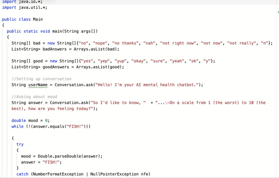Click the NullPointerException type name
The height and width of the screenshot is (178, 279).
point(114,174)
